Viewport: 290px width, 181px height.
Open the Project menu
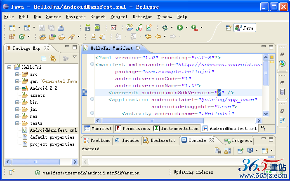119,16
